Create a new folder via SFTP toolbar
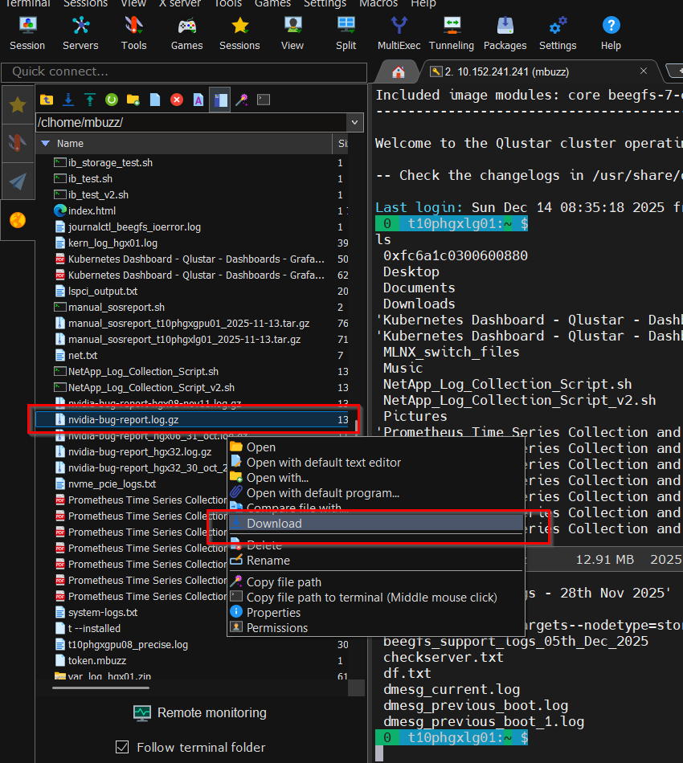Screen dimensions: 683x763 click(133, 100)
